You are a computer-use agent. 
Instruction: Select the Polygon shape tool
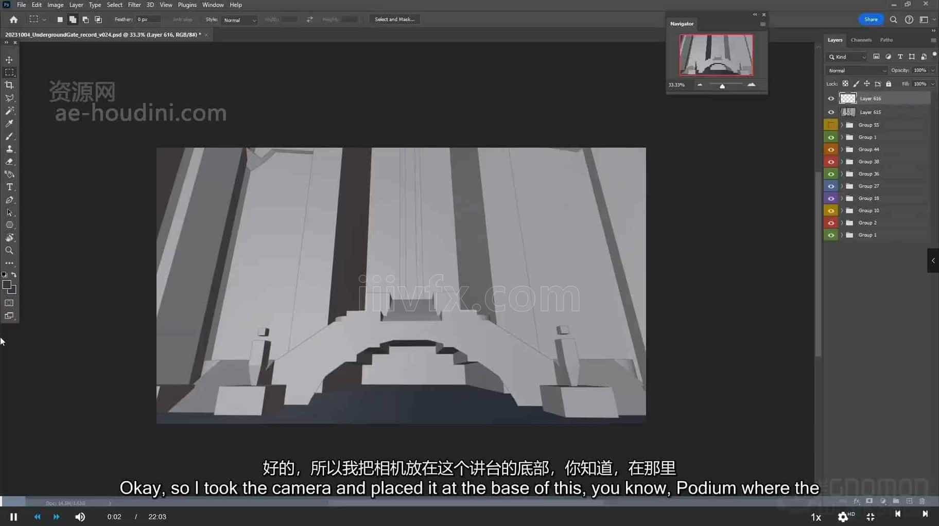point(9,225)
